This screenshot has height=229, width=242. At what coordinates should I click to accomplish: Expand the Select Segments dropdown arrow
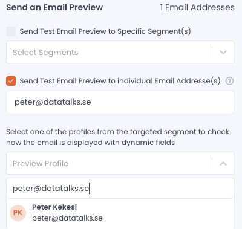223,52
